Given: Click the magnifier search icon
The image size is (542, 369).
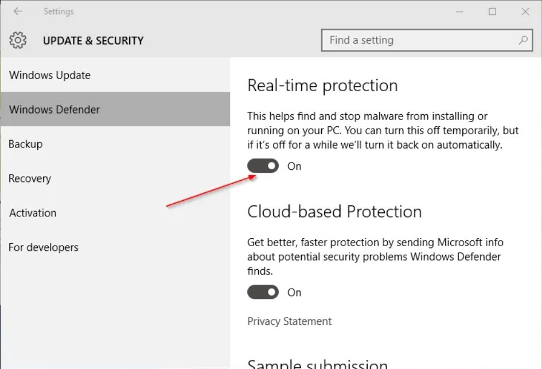Looking at the screenshot, I should pyautogui.click(x=522, y=40).
